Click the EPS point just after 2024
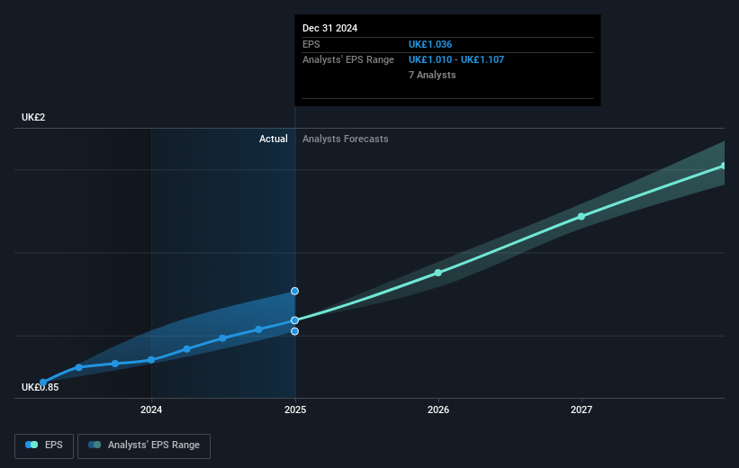 [186, 349]
